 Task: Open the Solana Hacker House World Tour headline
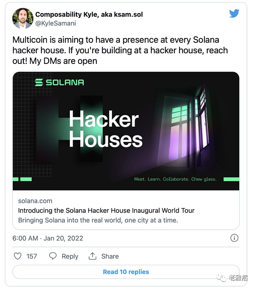pos(106,211)
